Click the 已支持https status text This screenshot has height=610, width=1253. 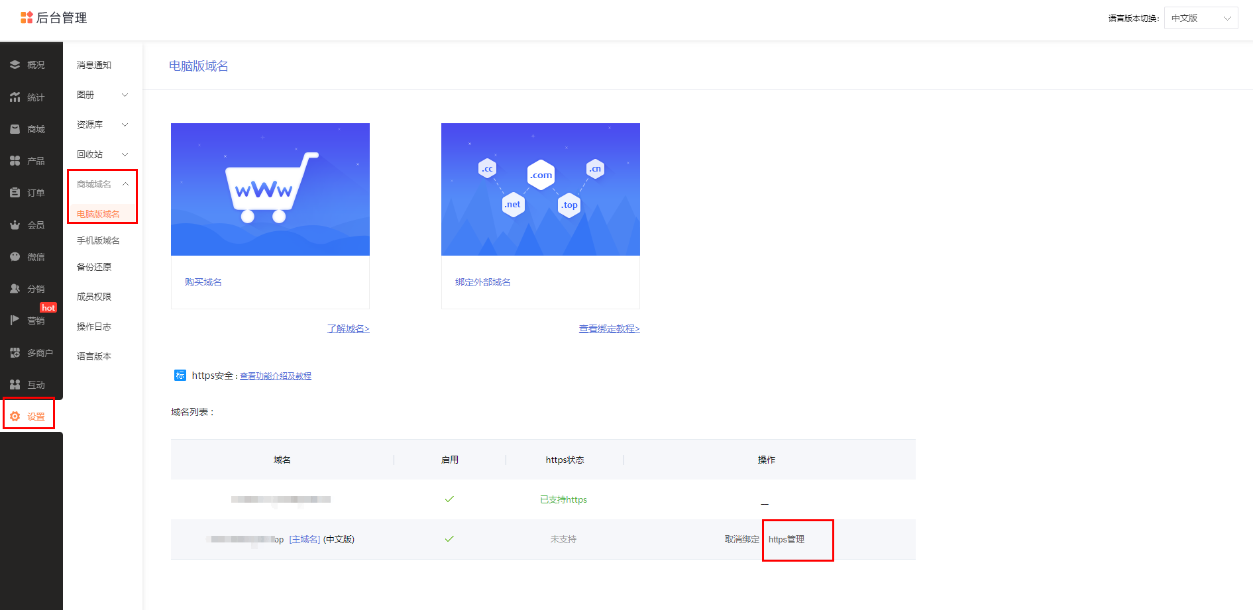(x=564, y=500)
